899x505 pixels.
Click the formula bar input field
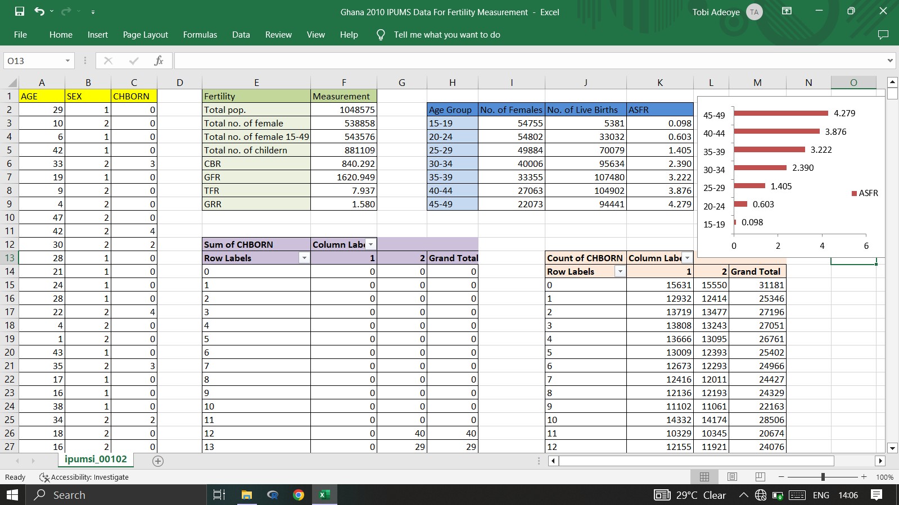tap(528, 61)
